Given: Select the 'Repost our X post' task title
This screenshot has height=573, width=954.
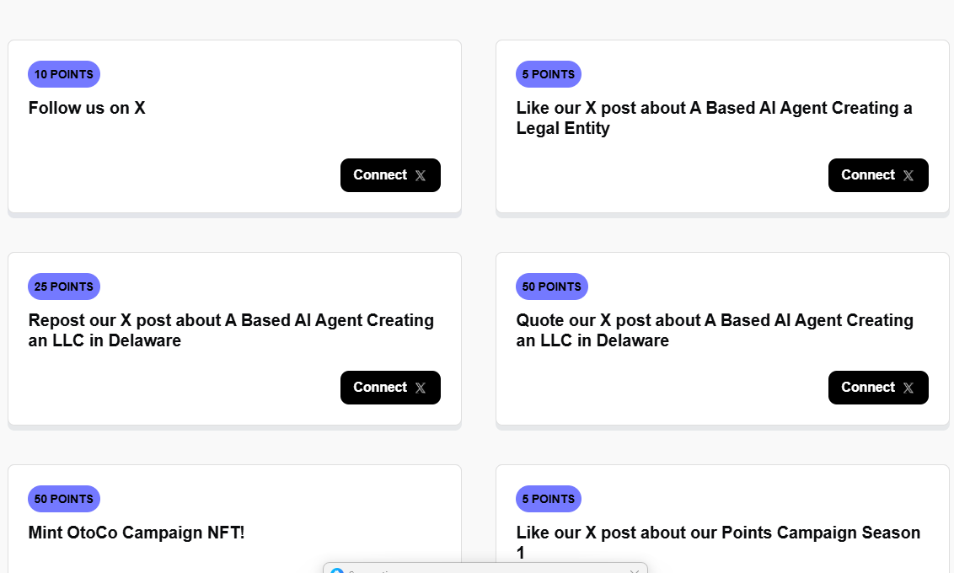Looking at the screenshot, I should point(231,330).
